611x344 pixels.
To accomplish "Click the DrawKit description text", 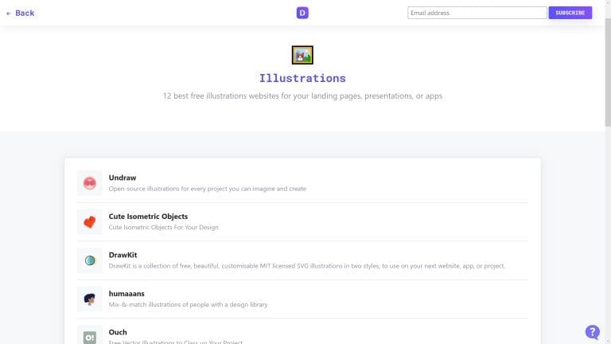I will pos(306,266).
